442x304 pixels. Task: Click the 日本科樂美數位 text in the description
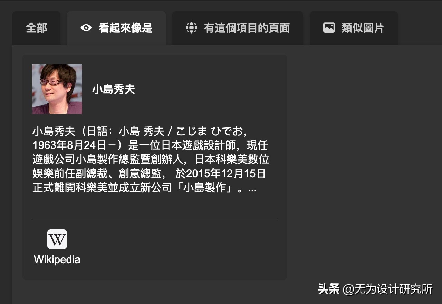pyautogui.click(x=232, y=160)
